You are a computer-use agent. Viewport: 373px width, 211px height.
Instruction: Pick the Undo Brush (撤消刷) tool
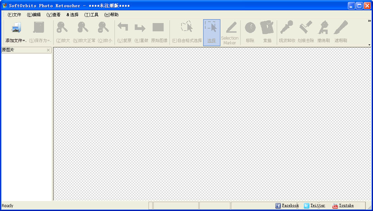pos(323,27)
